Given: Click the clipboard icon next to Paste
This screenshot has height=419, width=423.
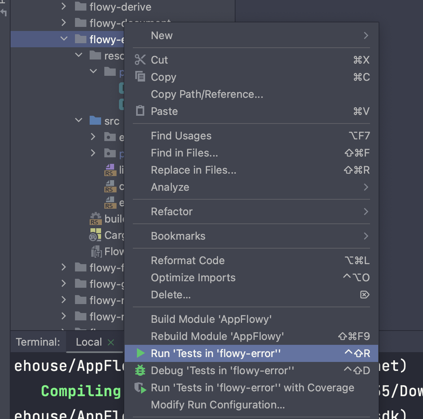Looking at the screenshot, I should 140,111.
